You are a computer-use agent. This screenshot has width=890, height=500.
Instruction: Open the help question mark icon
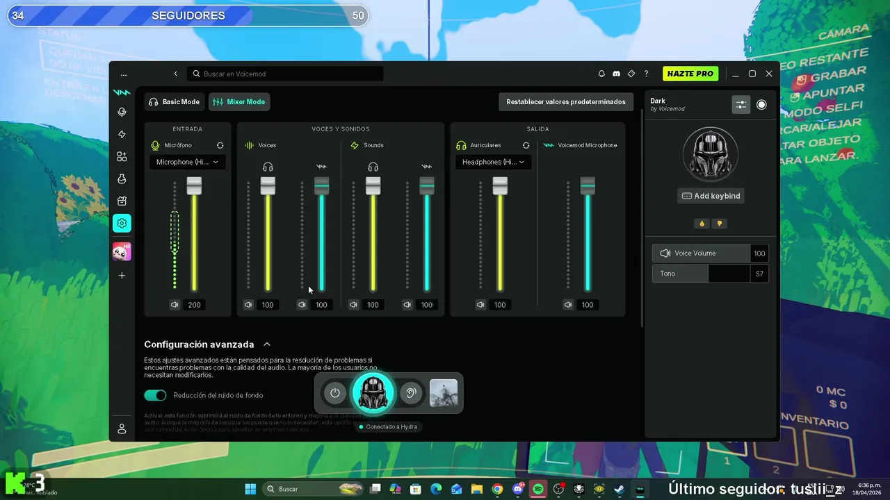click(x=646, y=74)
